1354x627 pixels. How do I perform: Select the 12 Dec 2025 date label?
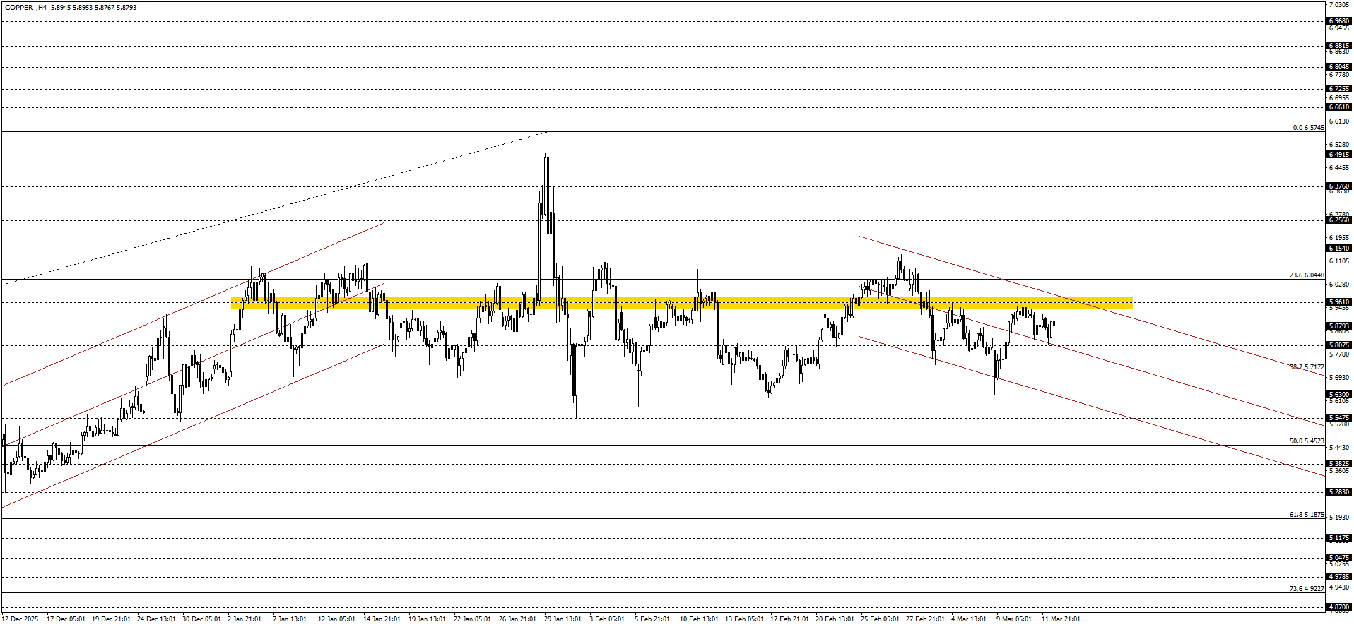[x=20, y=619]
